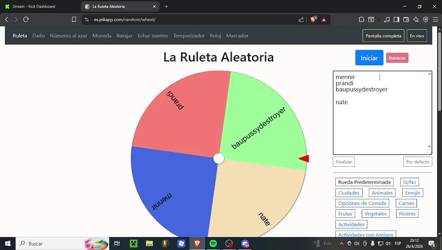Screen dimensions: 442x250
Task: Open Task View in the taskbar
Action: point(117,244)
